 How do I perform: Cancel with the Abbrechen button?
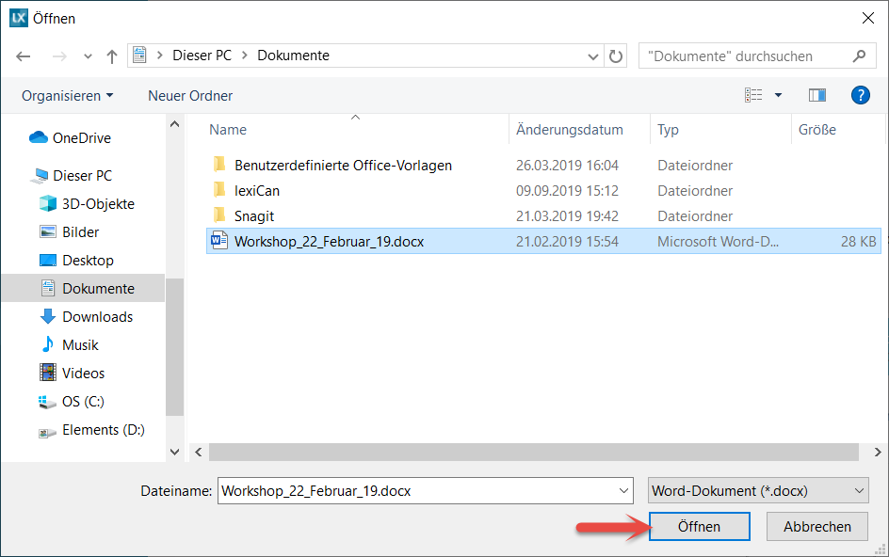pyautogui.click(x=816, y=527)
